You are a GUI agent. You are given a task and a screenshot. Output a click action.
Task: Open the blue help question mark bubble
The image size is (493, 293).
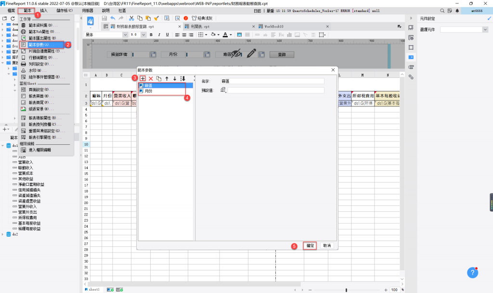pos(472,273)
